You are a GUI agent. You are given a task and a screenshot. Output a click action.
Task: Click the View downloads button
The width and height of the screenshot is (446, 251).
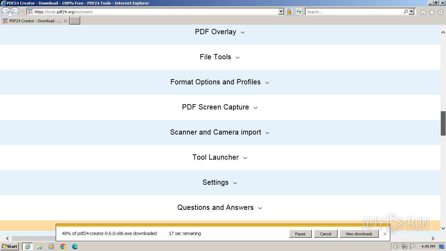pos(359,234)
